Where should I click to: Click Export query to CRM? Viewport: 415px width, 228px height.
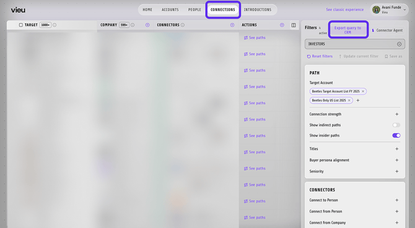pos(347,30)
